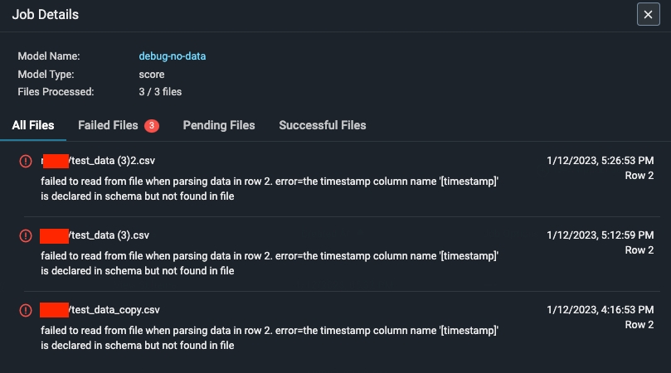Open the Failed Files tab
This screenshot has width=671, height=373.
(x=108, y=126)
